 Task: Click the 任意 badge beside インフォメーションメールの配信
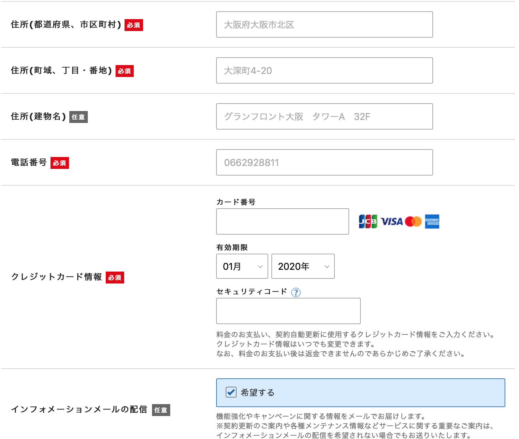pos(161,410)
